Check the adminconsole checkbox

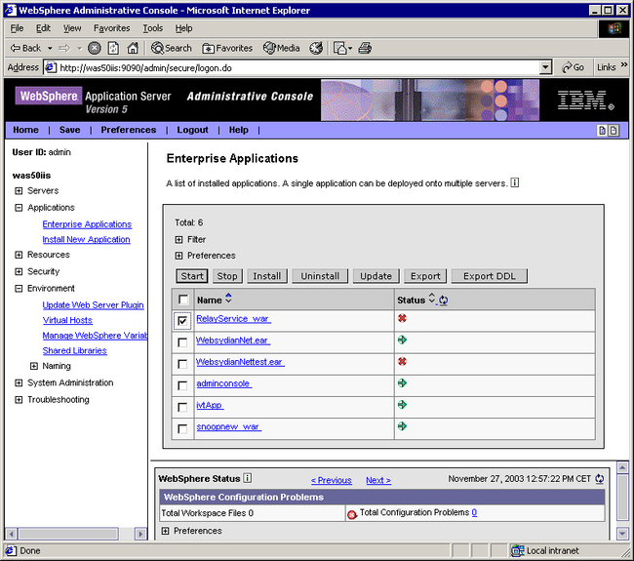pos(182,385)
